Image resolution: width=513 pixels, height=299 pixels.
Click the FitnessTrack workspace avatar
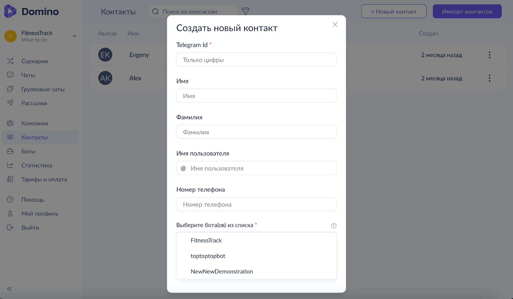tap(11, 36)
